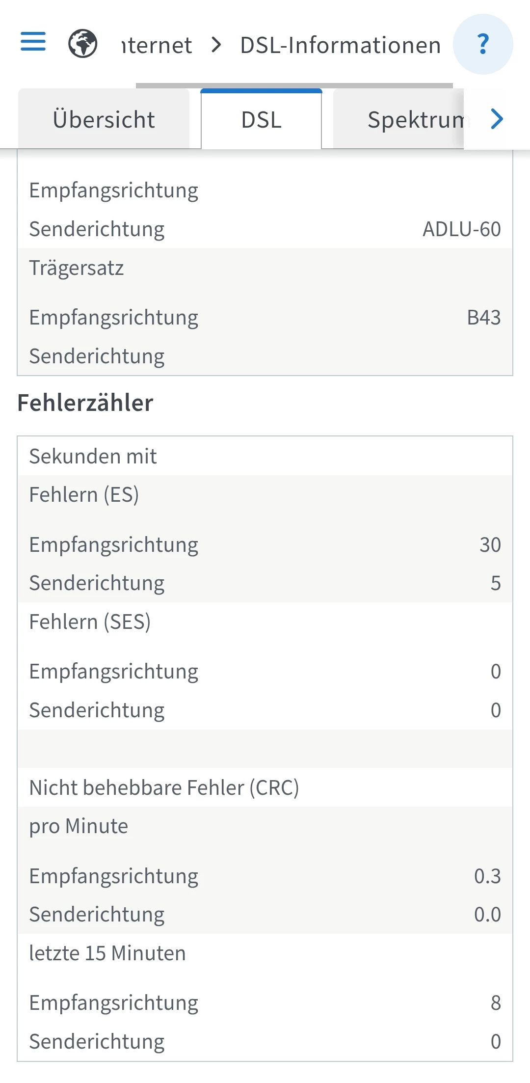Open the help question mark button
The width and height of the screenshot is (530, 1083).
[483, 44]
